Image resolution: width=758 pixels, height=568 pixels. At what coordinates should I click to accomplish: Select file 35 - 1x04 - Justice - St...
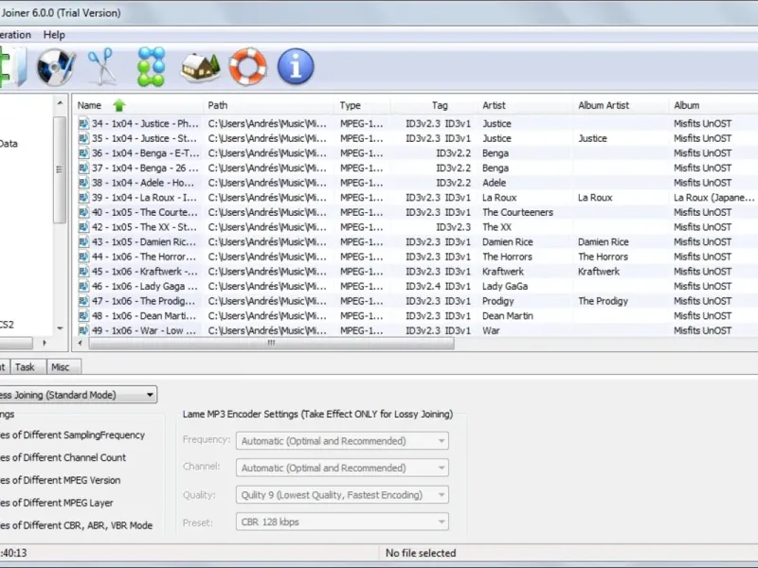tap(145, 138)
